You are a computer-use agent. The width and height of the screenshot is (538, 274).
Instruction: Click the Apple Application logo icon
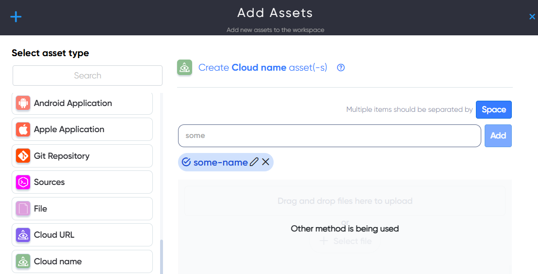[23, 129]
